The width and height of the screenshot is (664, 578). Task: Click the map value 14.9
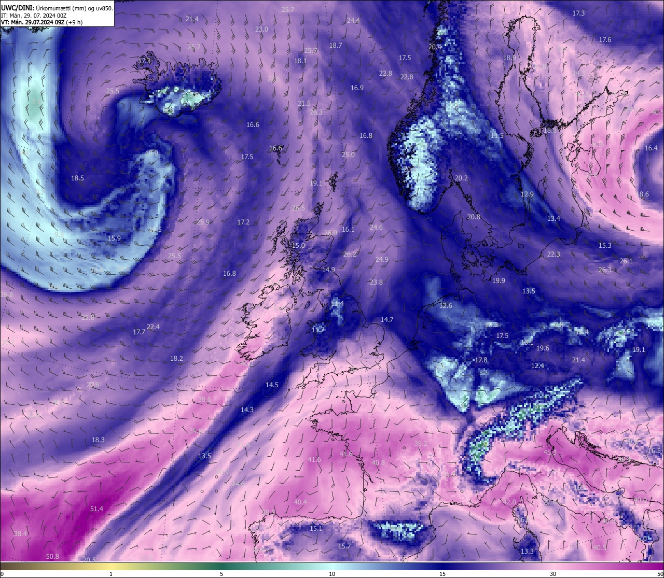pyautogui.click(x=328, y=270)
